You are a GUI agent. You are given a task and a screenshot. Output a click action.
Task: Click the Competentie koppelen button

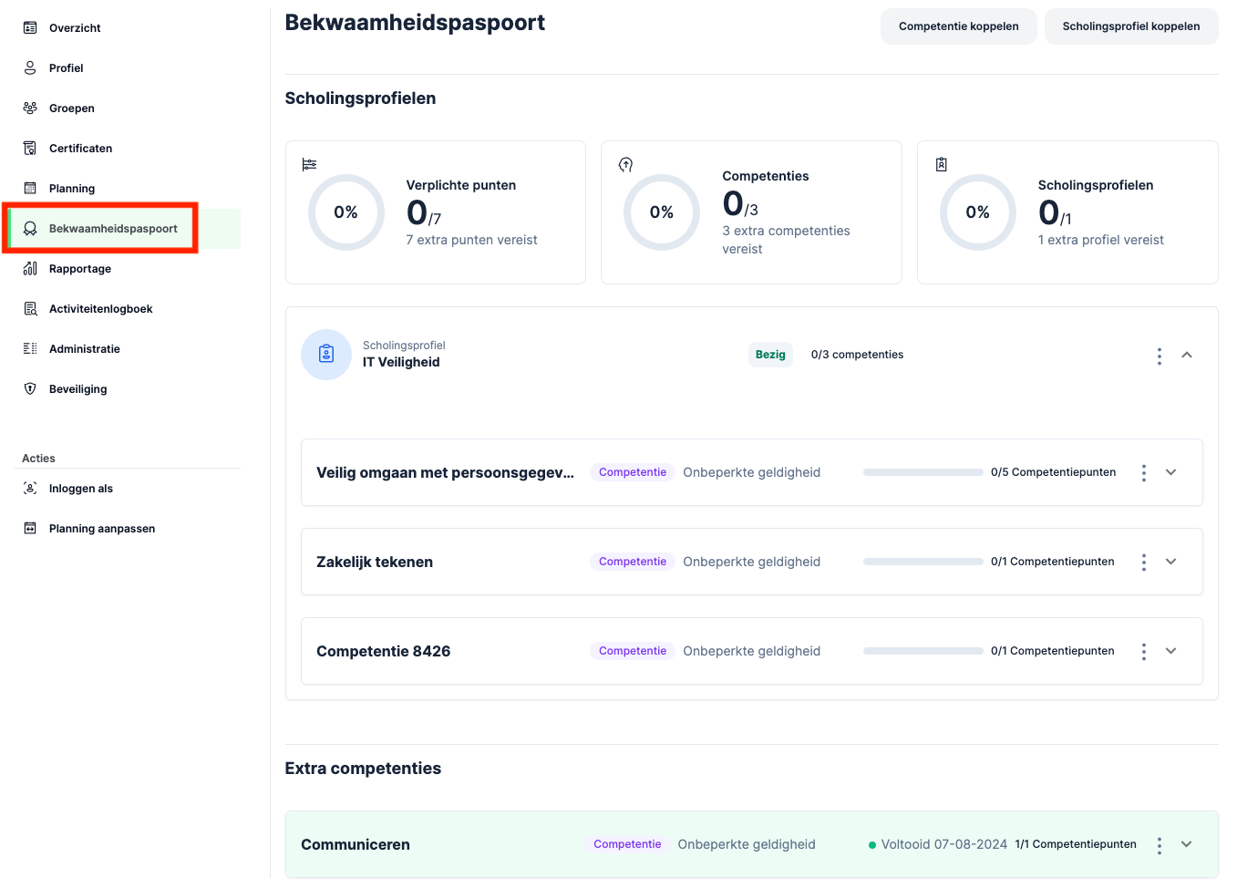958,26
